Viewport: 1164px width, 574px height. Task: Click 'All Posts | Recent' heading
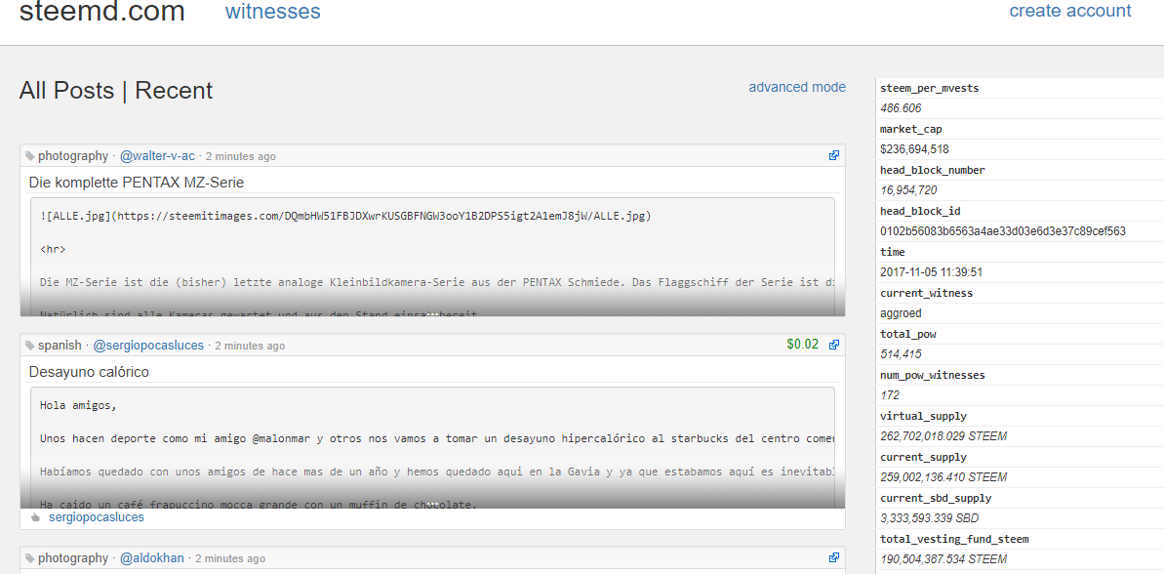tap(116, 91)
